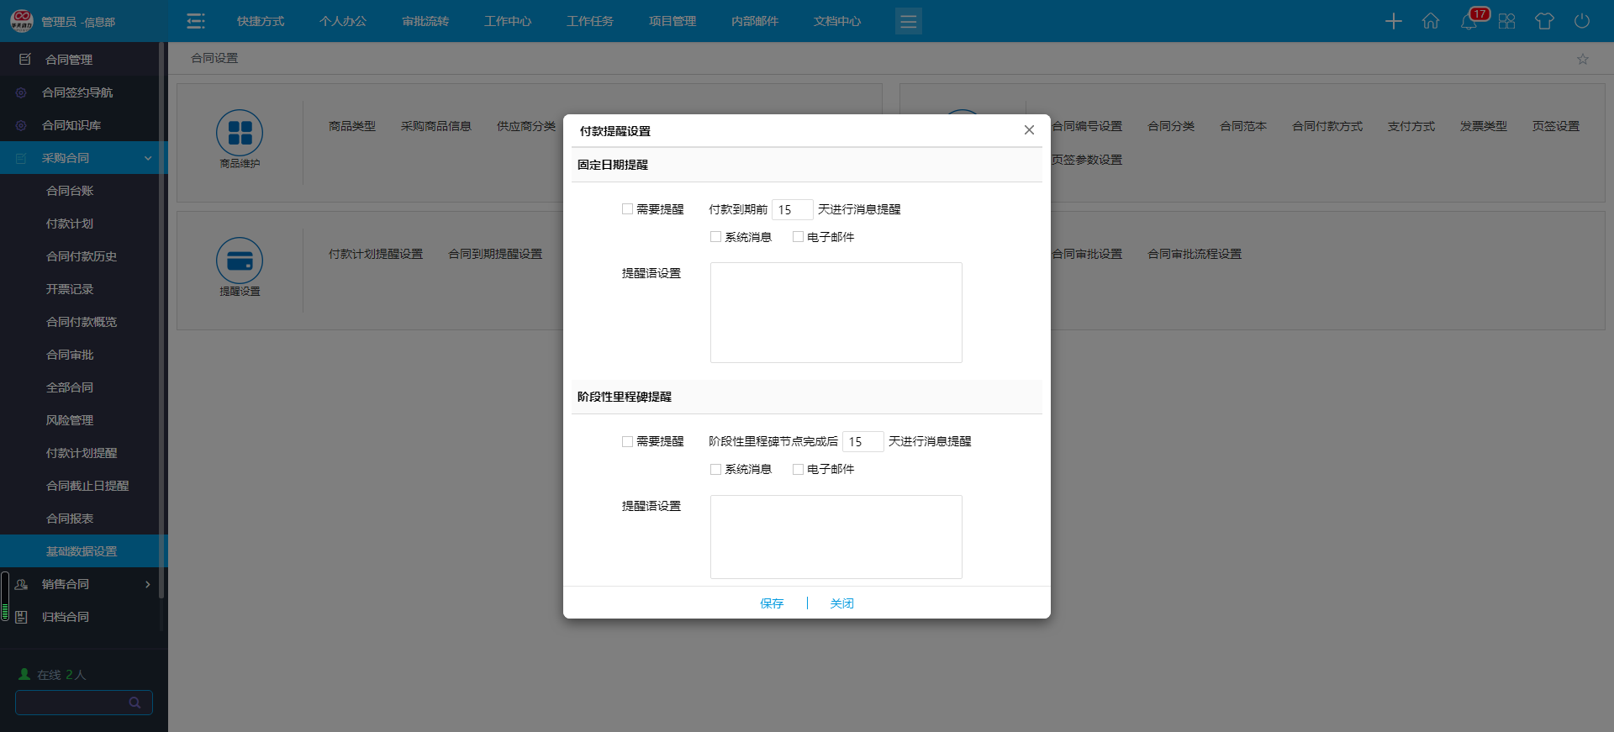Screen dimensions: 1614x732
Task: Click the 关闭 link in dialog
Action: coord(841,603)
